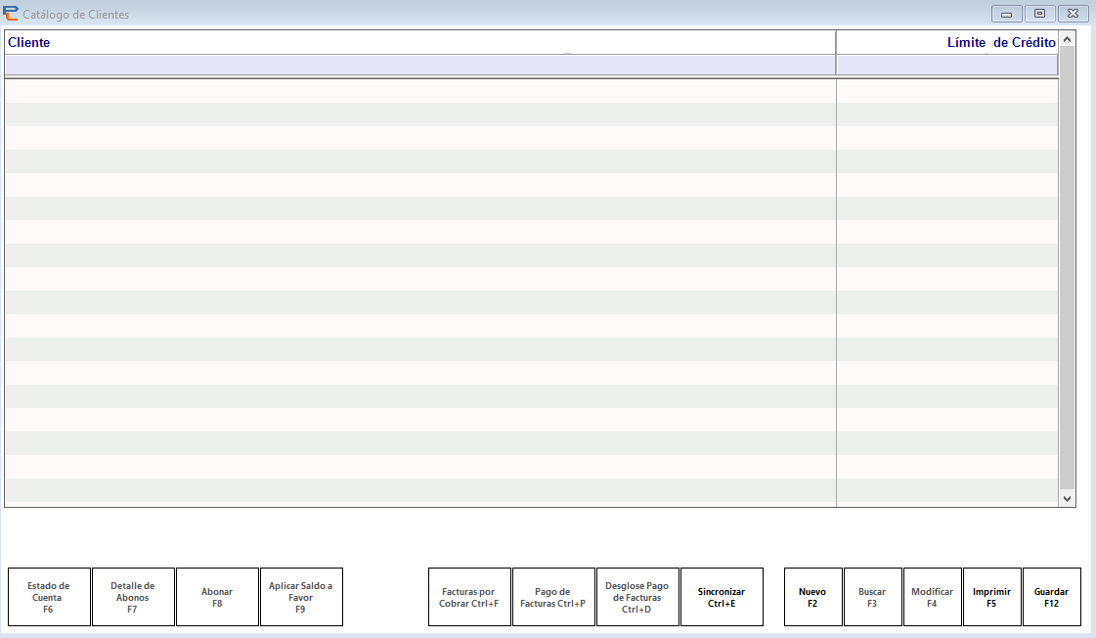Click the Catálogo de Clientes app icon
This screenshot has width=1096, height=638.
pyautogui.click(x=11, y=14)
